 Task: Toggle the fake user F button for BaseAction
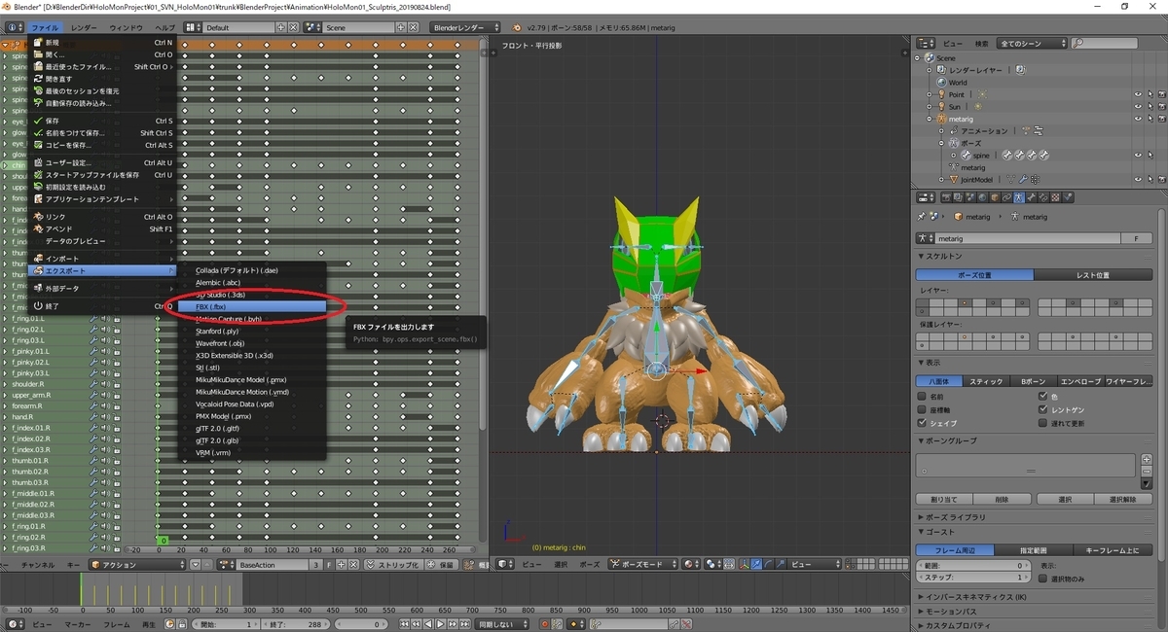329,564
